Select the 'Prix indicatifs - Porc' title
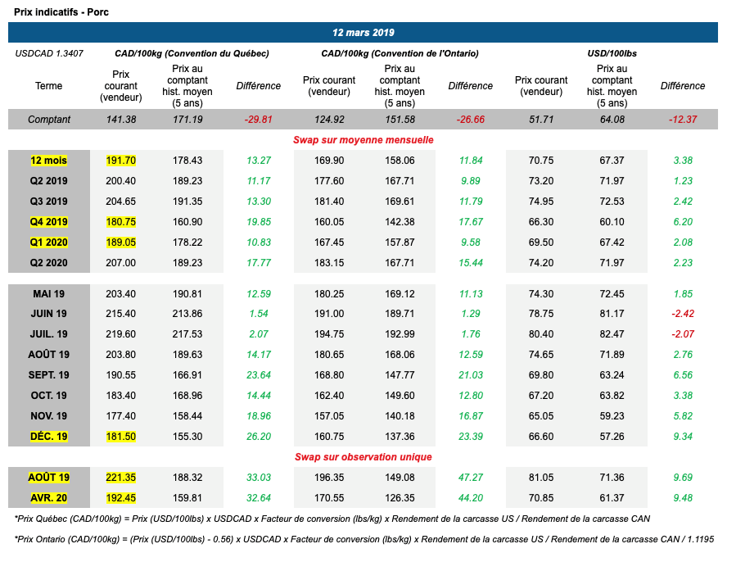 [x=61, y=11]
